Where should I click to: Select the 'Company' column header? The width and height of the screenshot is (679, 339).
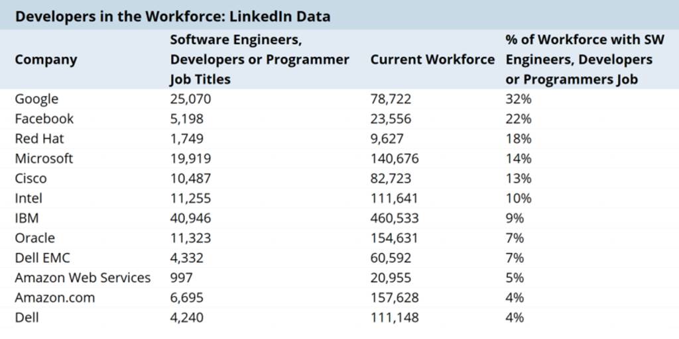click(46, 60)
